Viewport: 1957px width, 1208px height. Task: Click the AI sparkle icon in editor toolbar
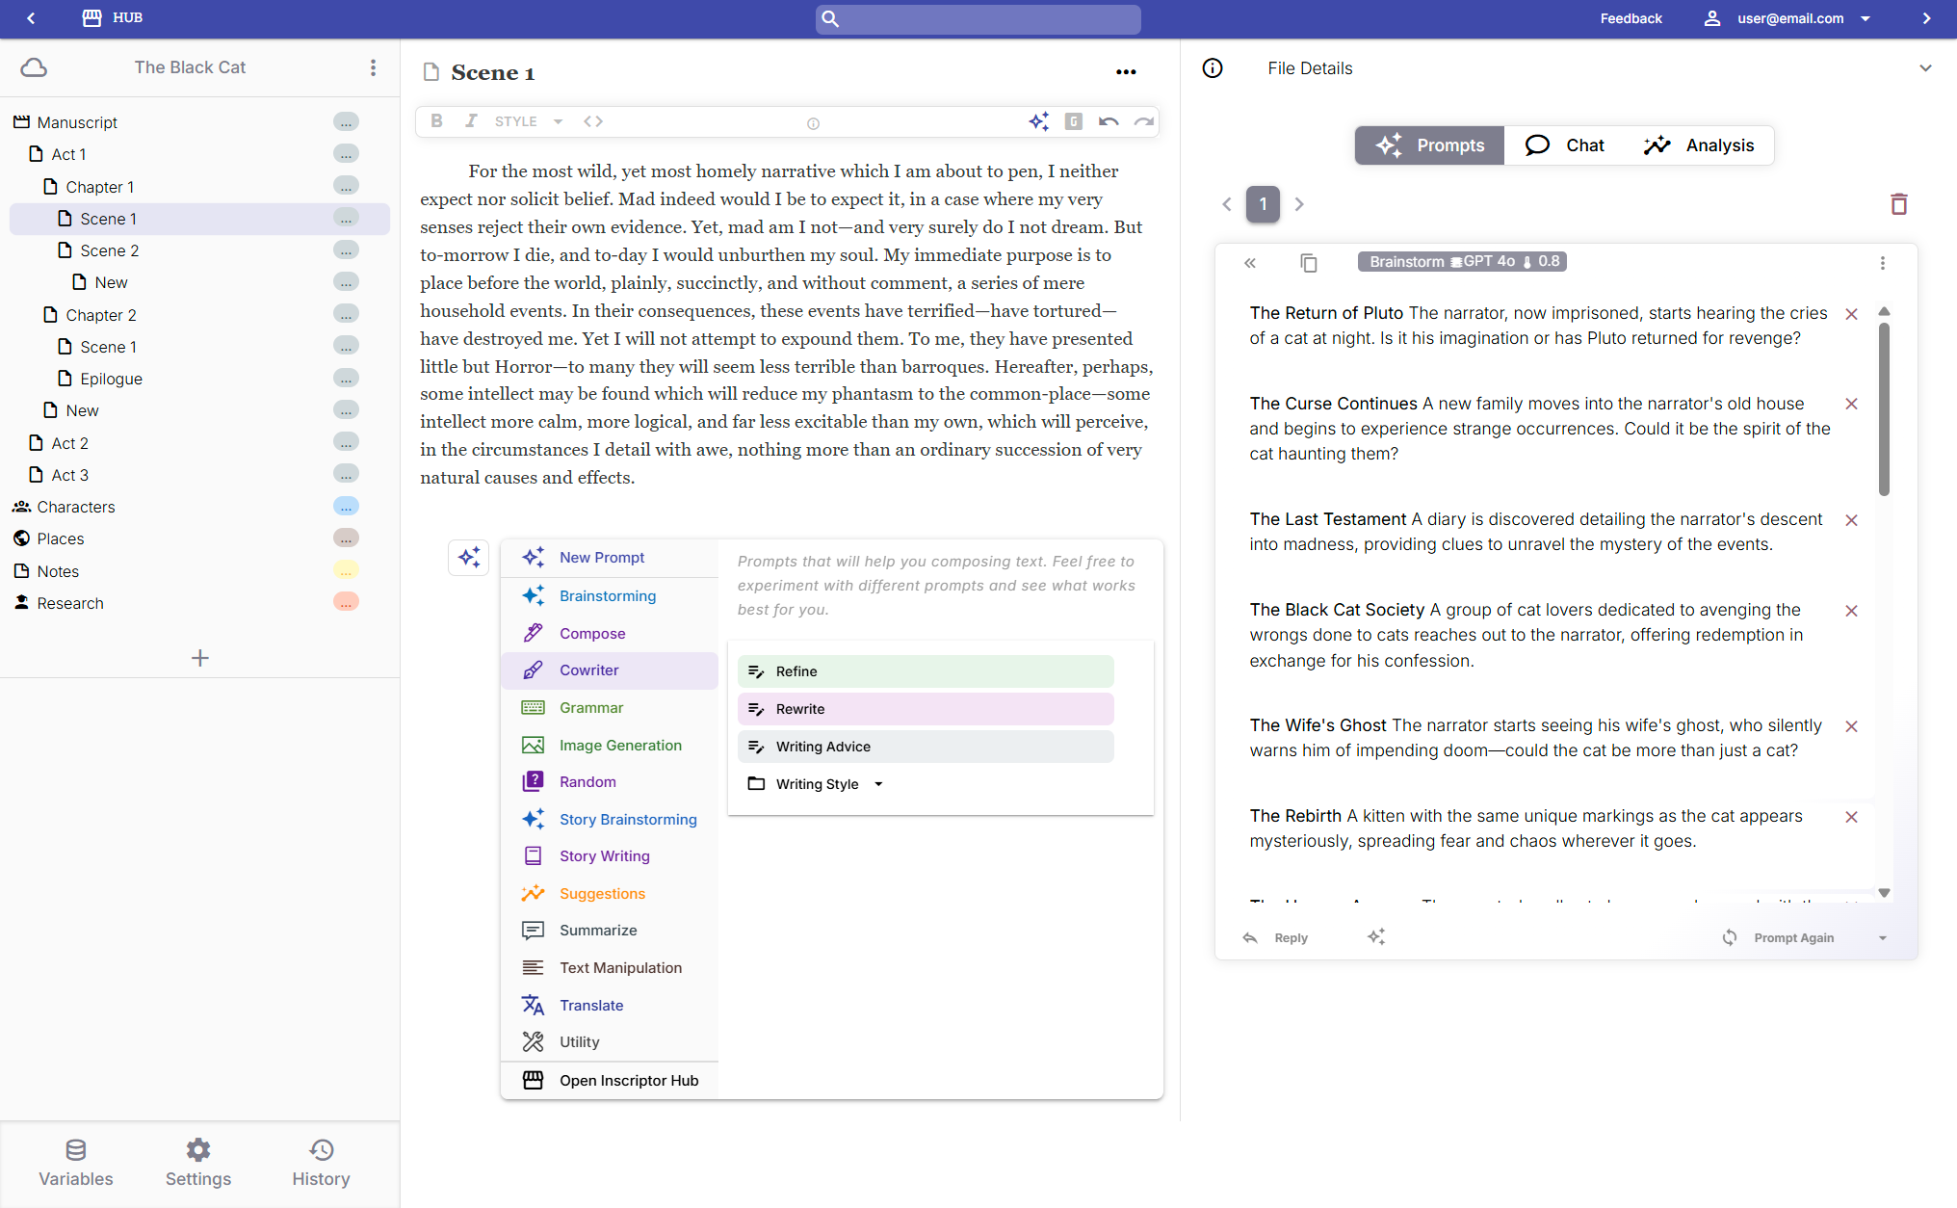[x=1039, y=121]
